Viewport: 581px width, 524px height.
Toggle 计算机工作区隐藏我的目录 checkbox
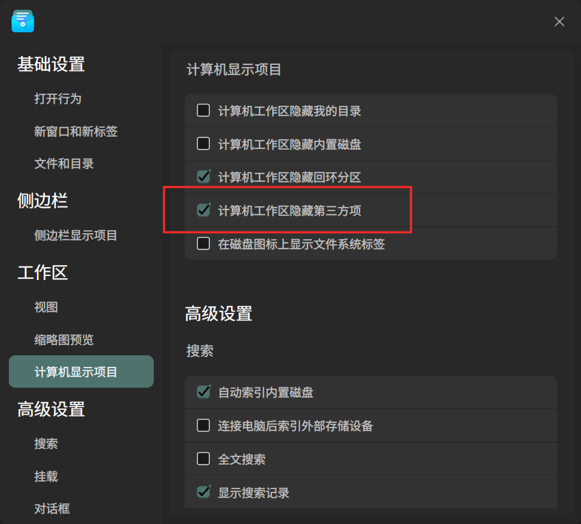coord(203,111)
